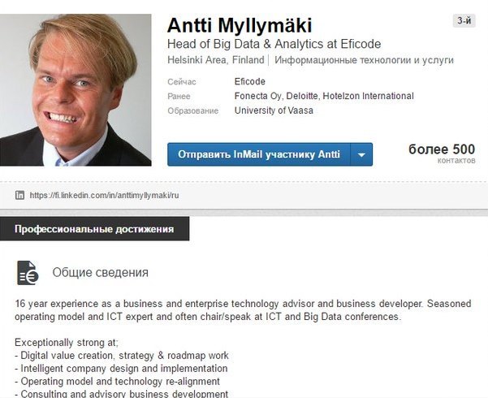The image size is (488, 398).
Task: Open Eficode in the Сейчас row
Action: click(249, 81)
